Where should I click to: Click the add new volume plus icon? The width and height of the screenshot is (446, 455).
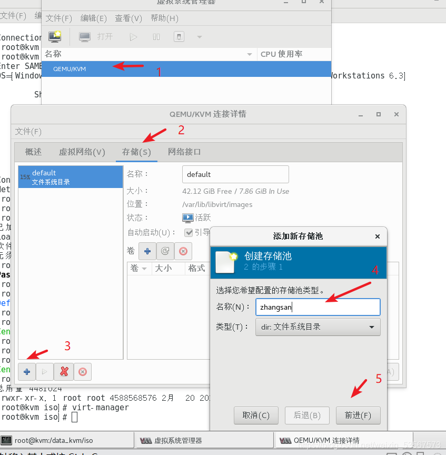147,251
